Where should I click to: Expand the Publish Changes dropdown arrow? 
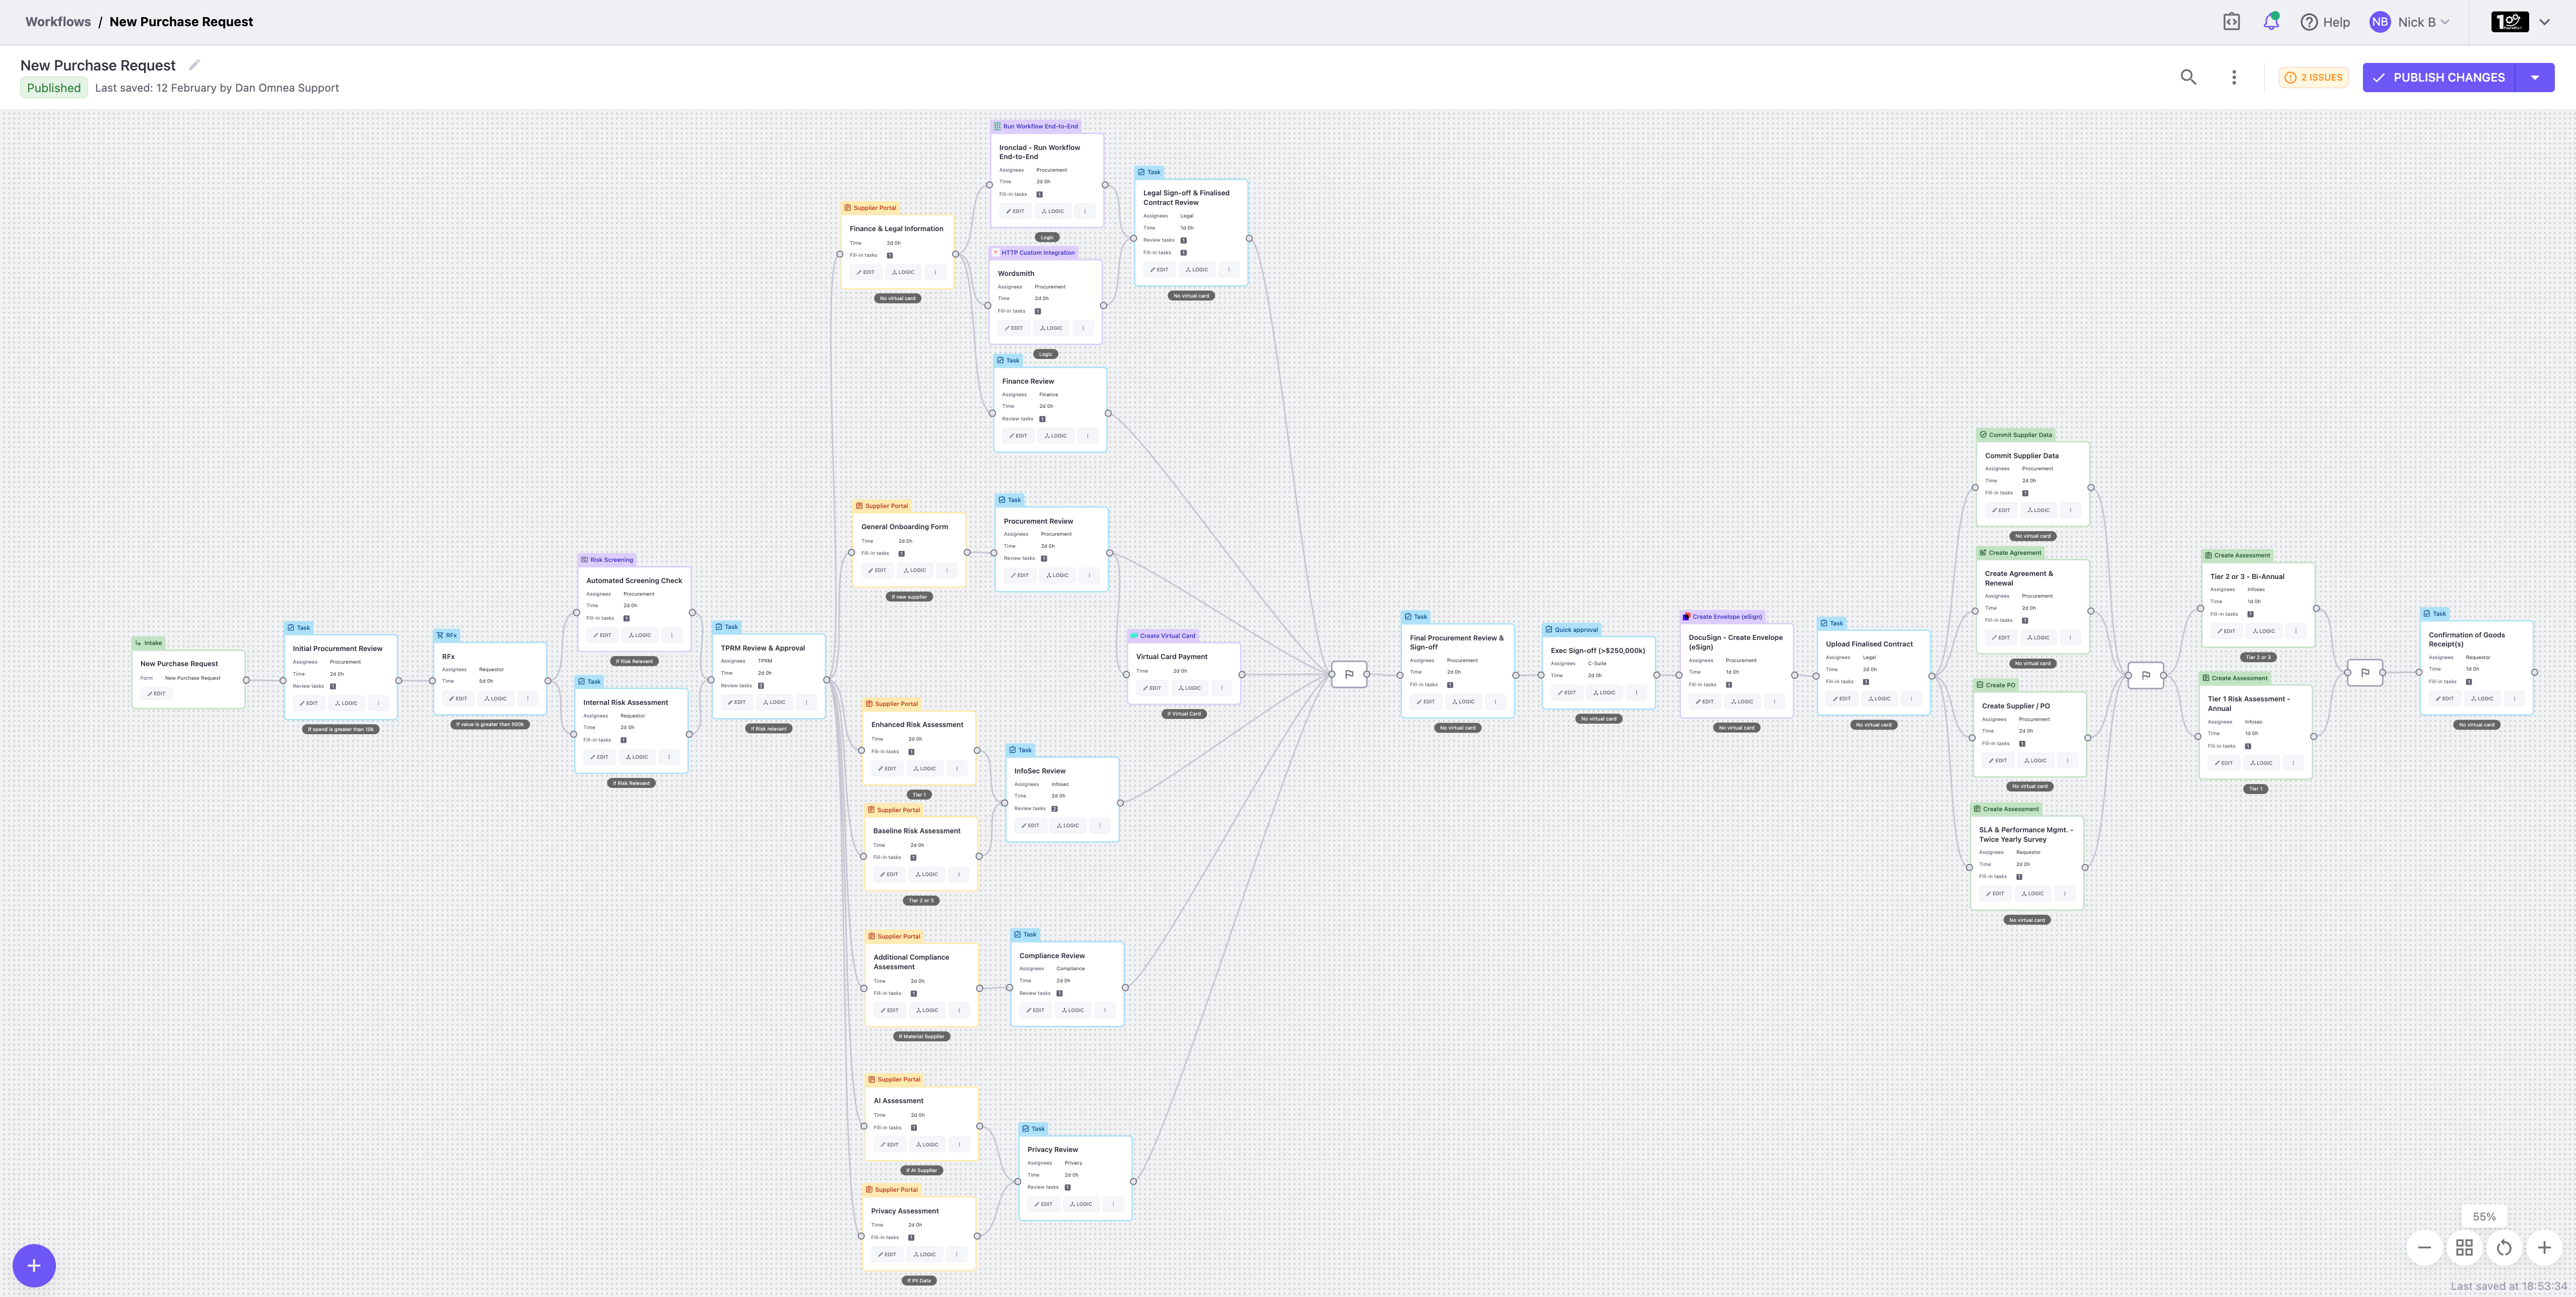(2535, 77)
